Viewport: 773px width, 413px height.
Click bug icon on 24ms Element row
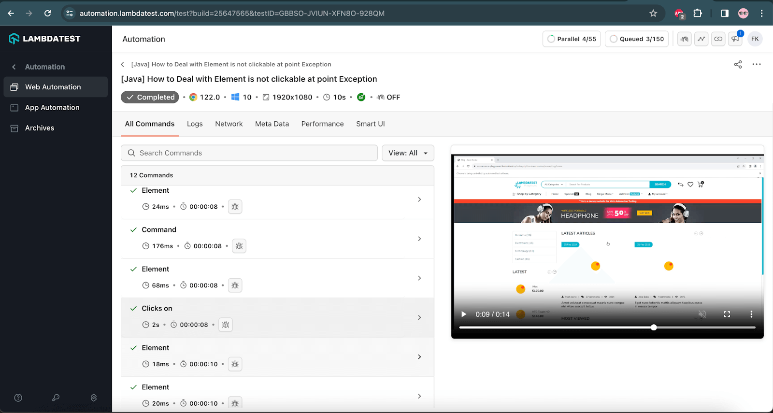coord(235,207)
